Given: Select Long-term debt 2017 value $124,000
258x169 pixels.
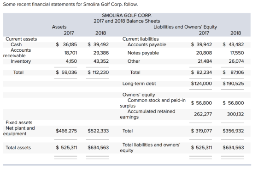Looking at the screenshot, I should pyautogui.click(x=201, y=84).
